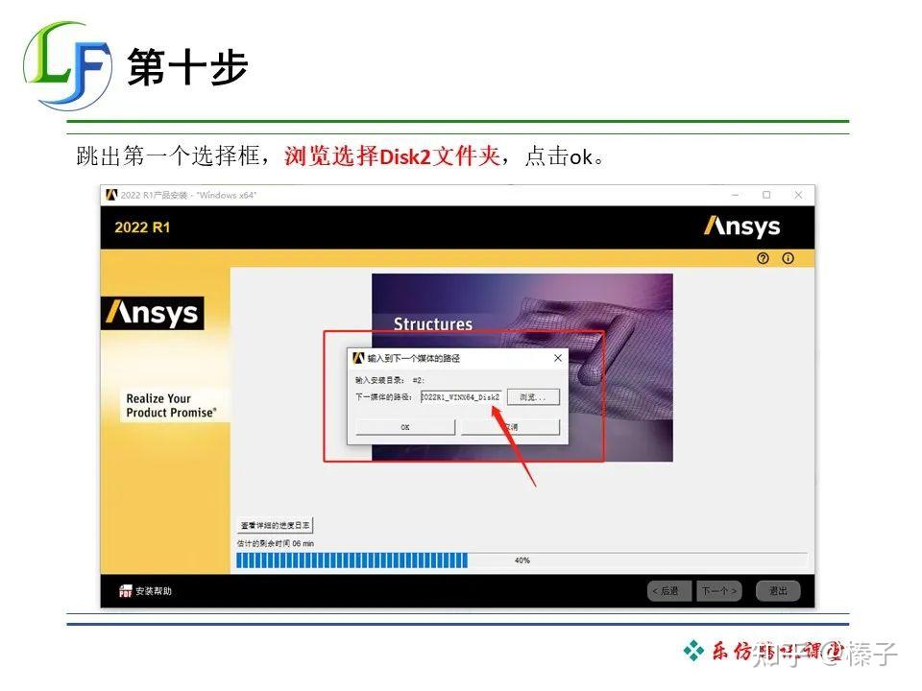Click the 下一个 next button
This screenshot has height=691, width=922.
coord(717,590)
